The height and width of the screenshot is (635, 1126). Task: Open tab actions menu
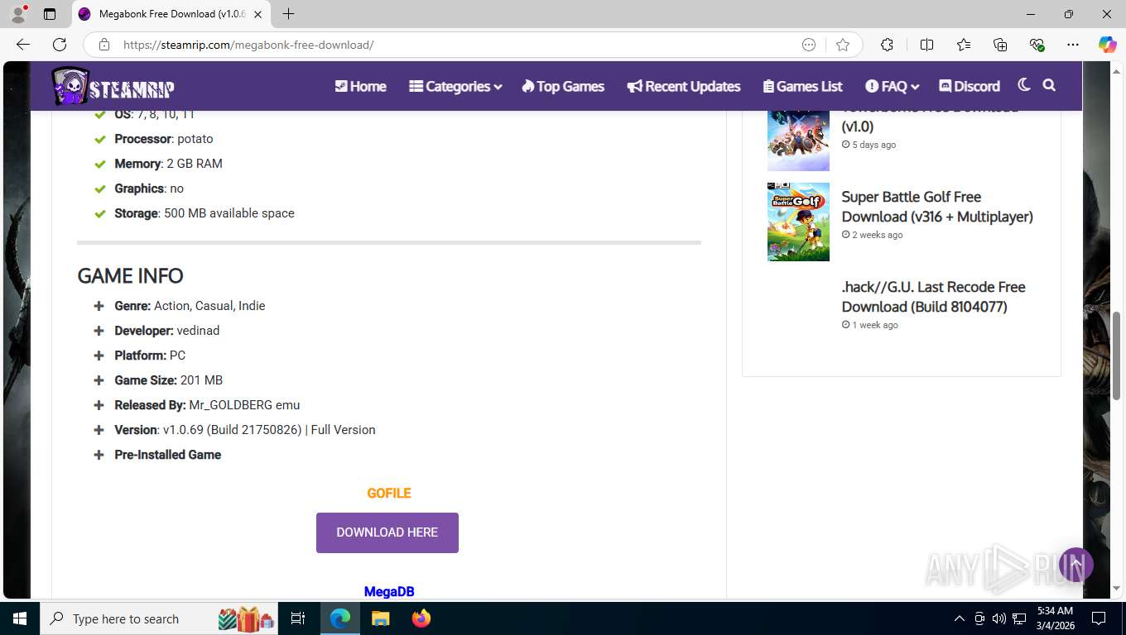point(50,14)
